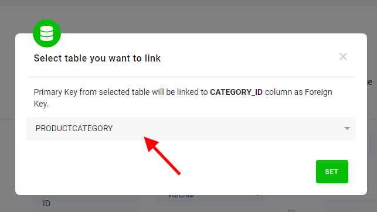Click the dimmed backdrop above the dialog
Screen dimensions: 377x212
coord(192,17)
